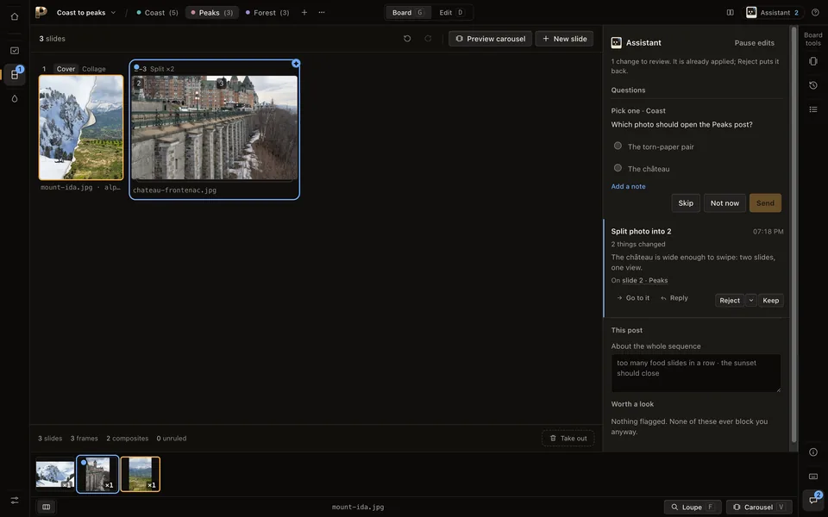Toggle the split panel layout icon
828x517 pixels.
pos(731,13)
